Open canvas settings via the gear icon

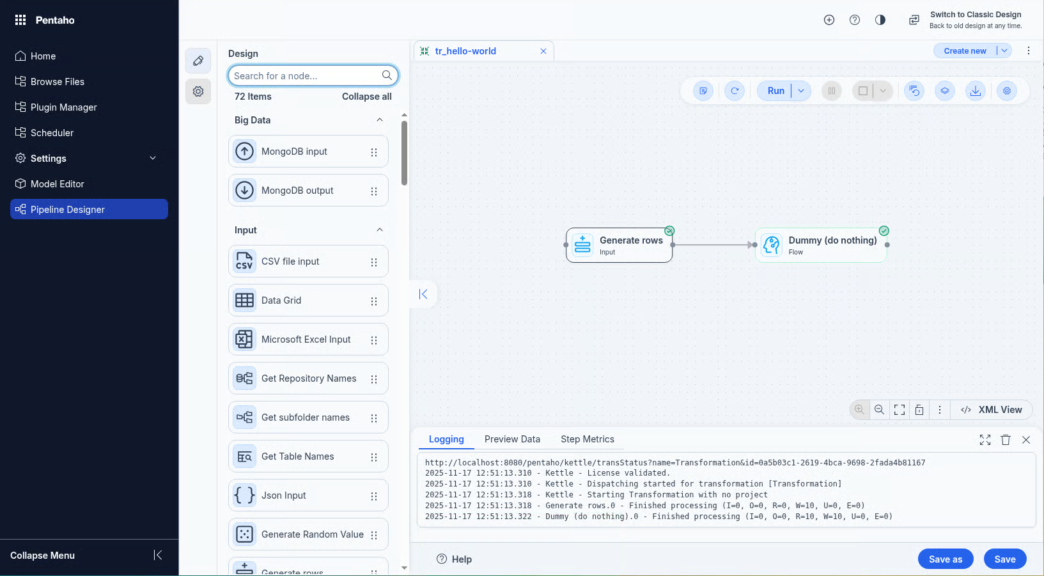tap(1006, 91)
